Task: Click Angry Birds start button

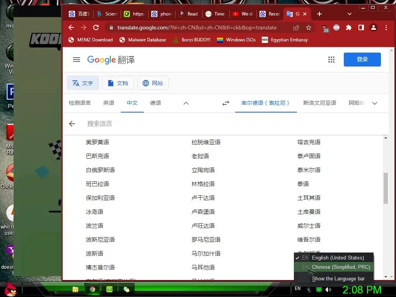Action: click(x=10, y=289)
